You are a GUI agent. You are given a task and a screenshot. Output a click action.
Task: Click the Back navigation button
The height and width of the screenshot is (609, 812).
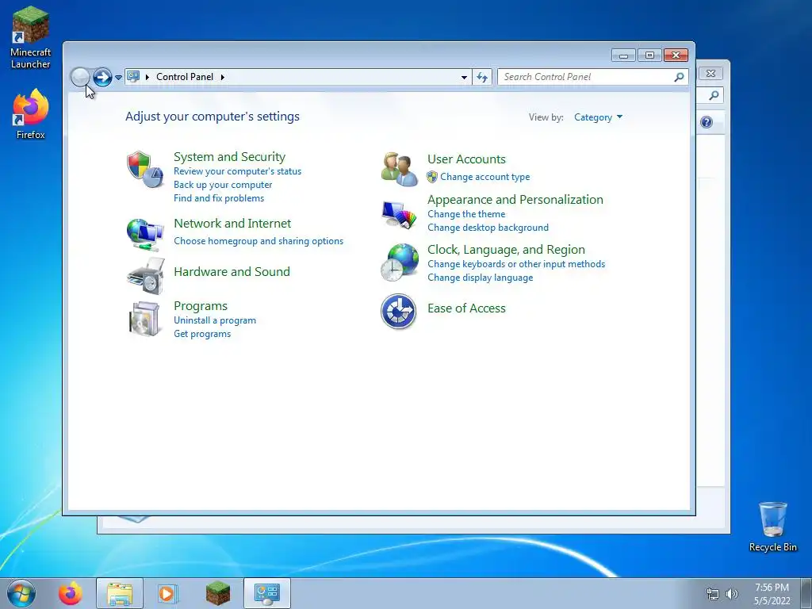click(x=80, y=77)
